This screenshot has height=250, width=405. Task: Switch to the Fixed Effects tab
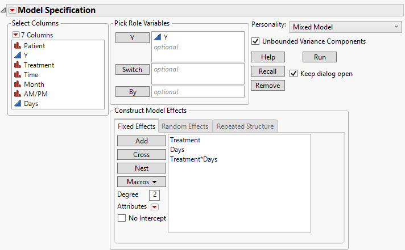pos(137,126)
